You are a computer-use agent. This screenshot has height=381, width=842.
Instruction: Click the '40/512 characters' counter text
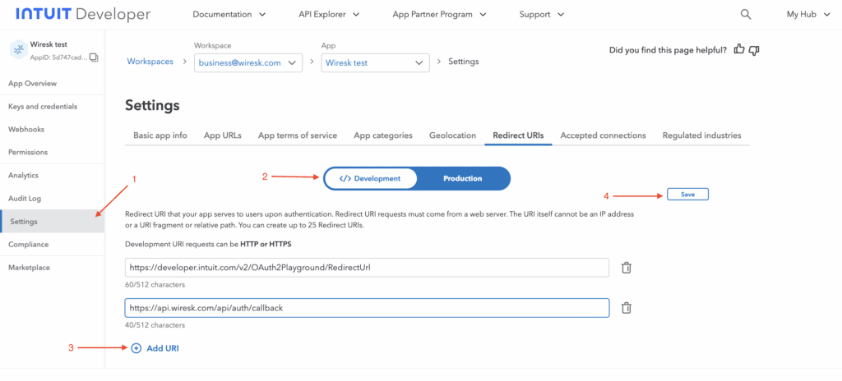click(155, 325)
